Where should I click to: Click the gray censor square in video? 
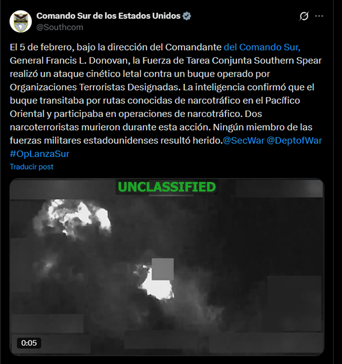(162, 269)
